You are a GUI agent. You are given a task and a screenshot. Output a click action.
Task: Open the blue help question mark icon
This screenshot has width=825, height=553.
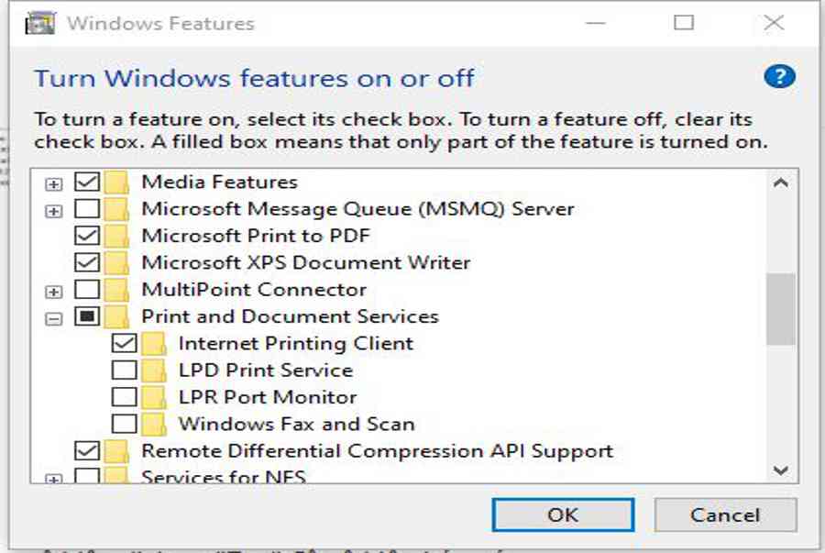(x=779, y=77)
